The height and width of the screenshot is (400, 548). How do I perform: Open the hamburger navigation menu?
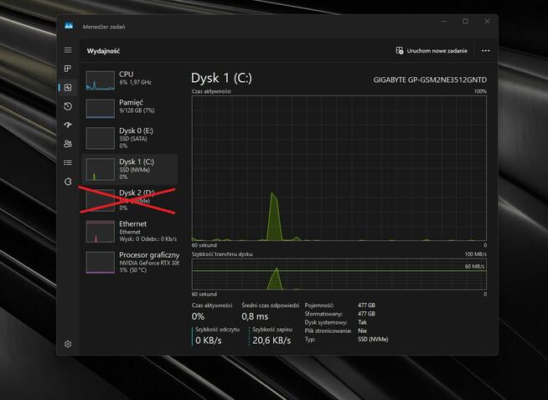pyautogui.click(x=68, y=50)
